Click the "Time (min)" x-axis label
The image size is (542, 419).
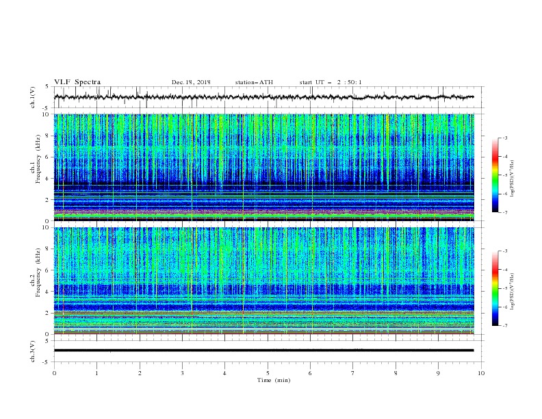(x=274, y=380)
